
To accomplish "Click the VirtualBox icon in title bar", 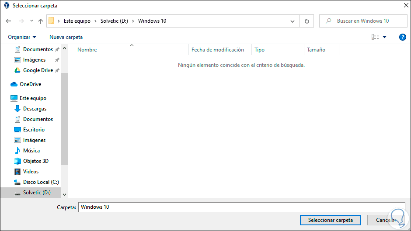I will [x=7, y=6].
